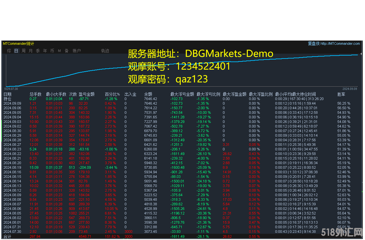Switch to the 账户 account tab

[77, 51]
